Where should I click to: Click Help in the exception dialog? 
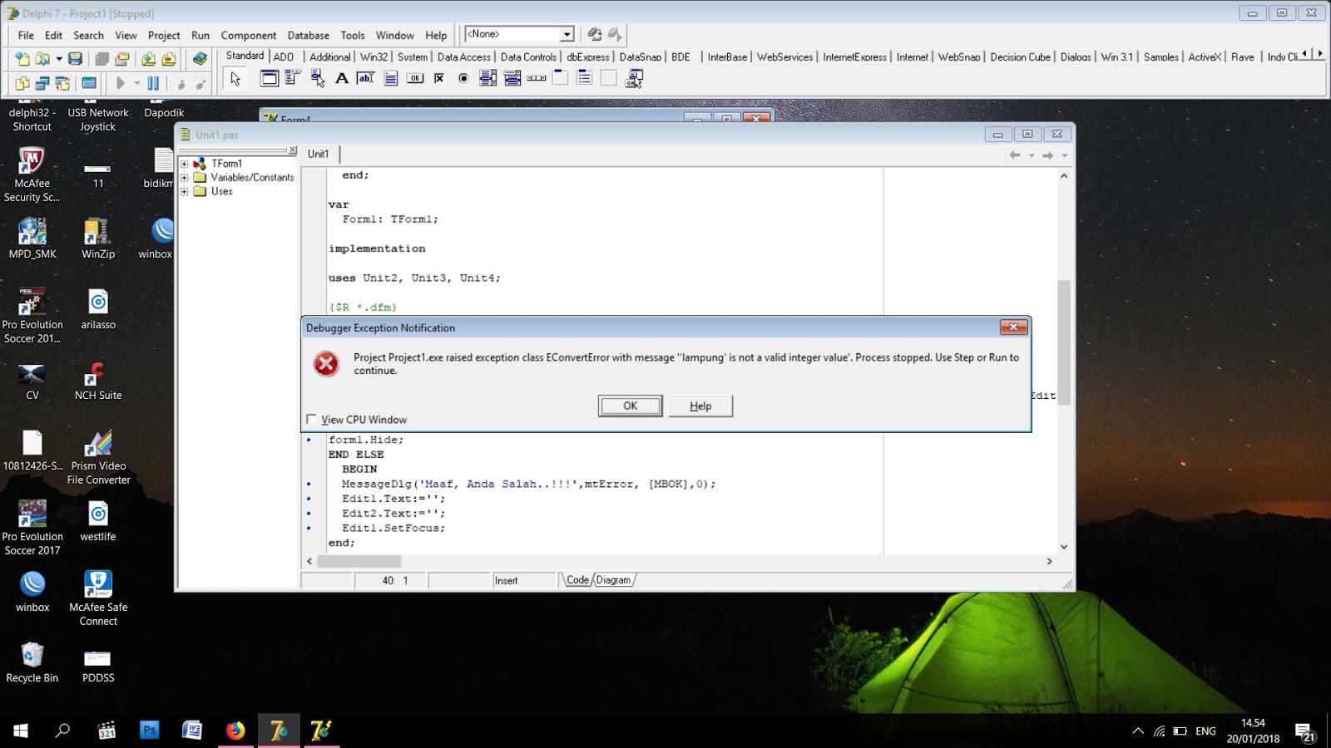tap(700, 406)
